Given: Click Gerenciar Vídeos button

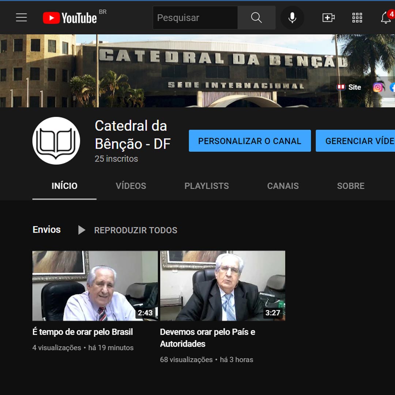Looking at the screenshot, I should point(355,141).
